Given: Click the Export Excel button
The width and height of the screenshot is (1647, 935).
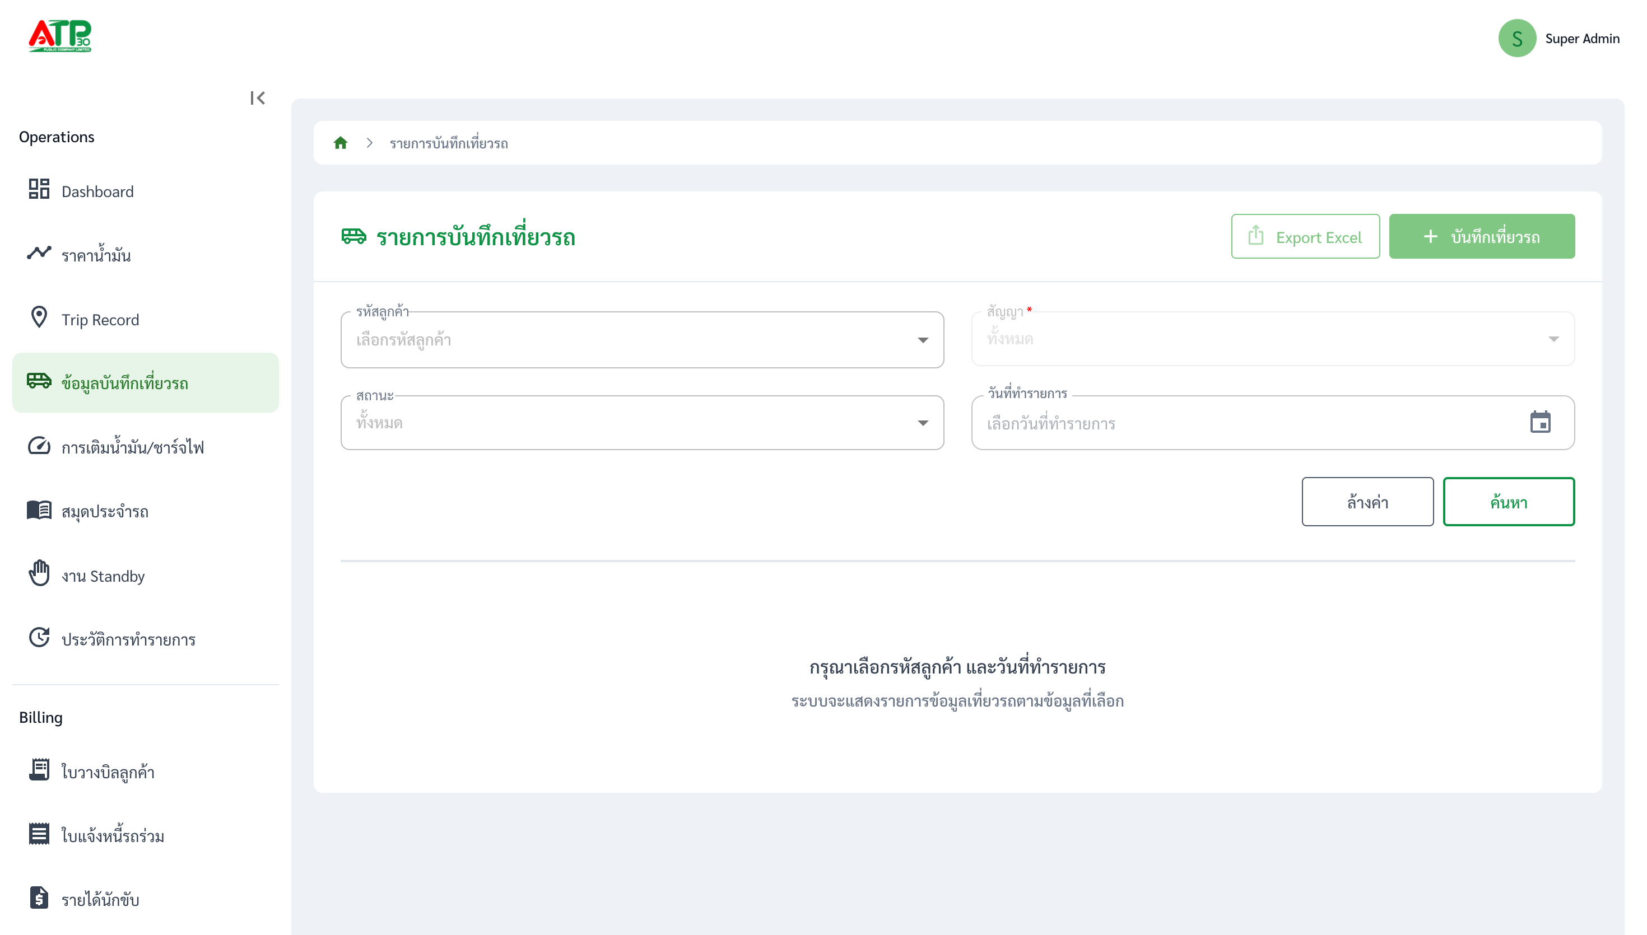Looking at the screenshot, I should 1305,236.
